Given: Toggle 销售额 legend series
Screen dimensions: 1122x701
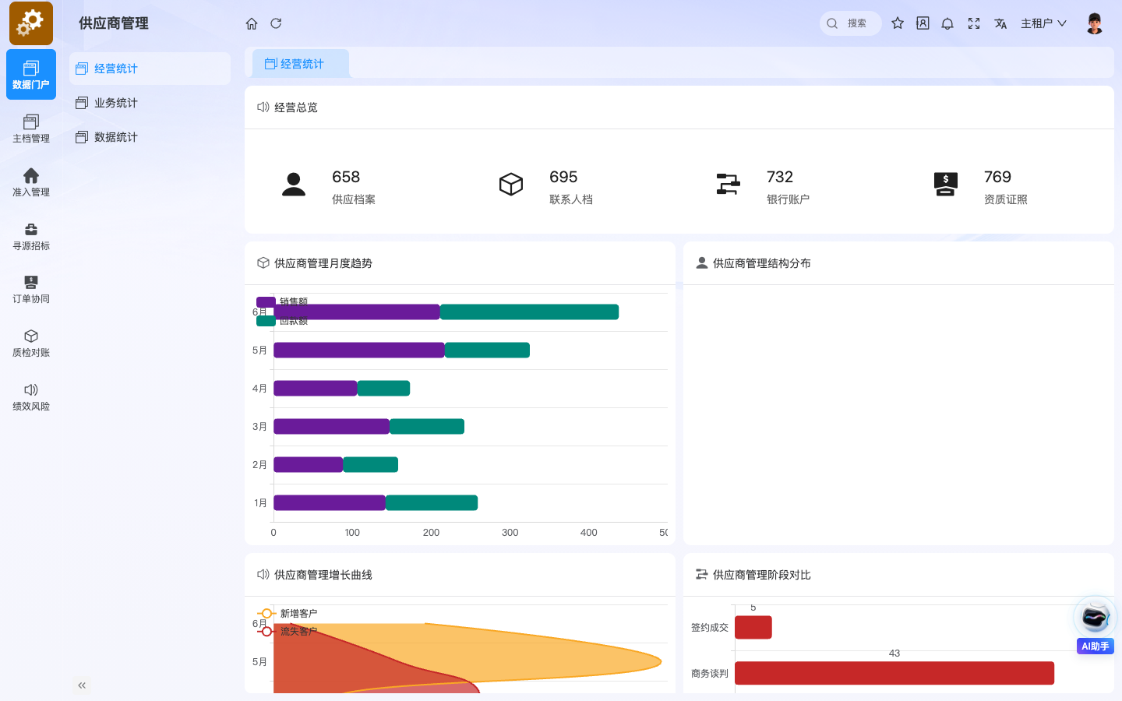Looking at the screenshot, I should [x=282, y=301].
